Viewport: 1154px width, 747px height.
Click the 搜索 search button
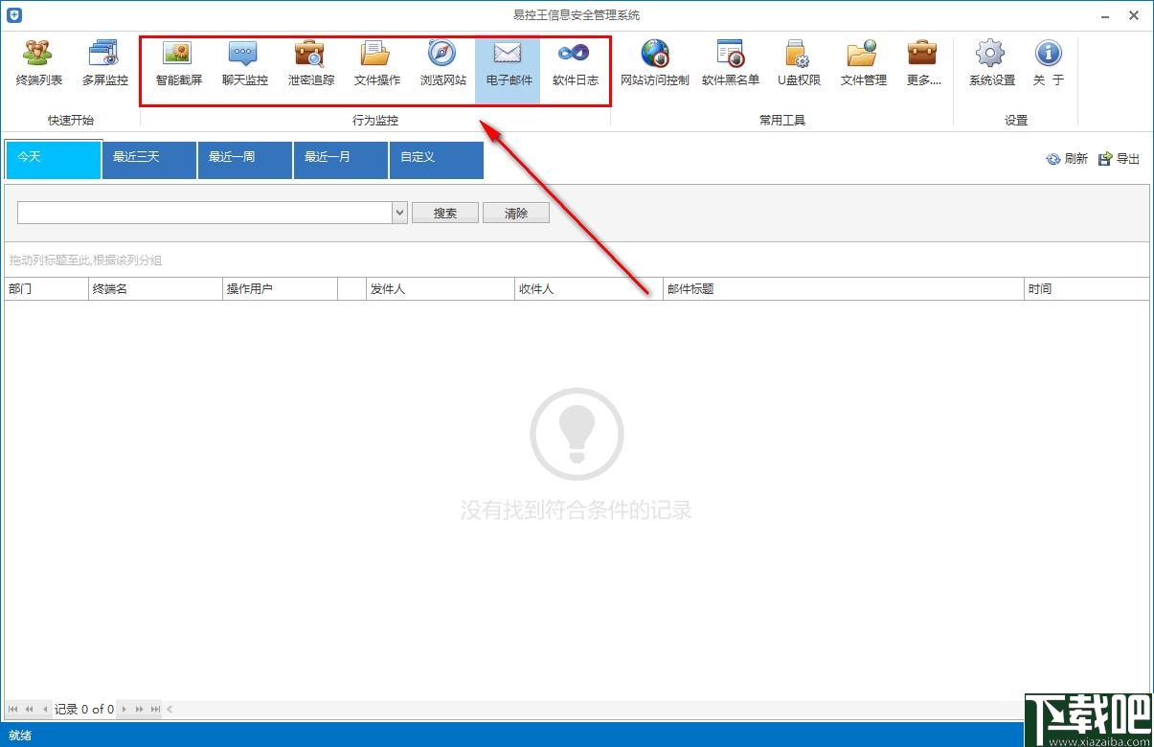tap(445, 213)
